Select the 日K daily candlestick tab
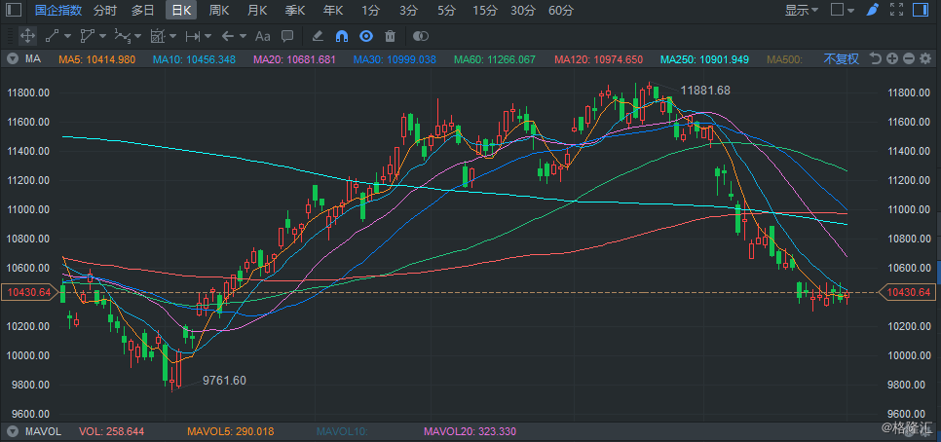The height and width of the screenshot is (442, 941). coord(181,10)
